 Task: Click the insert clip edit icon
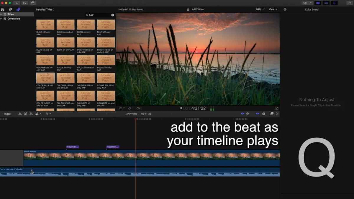coord(26,114)
